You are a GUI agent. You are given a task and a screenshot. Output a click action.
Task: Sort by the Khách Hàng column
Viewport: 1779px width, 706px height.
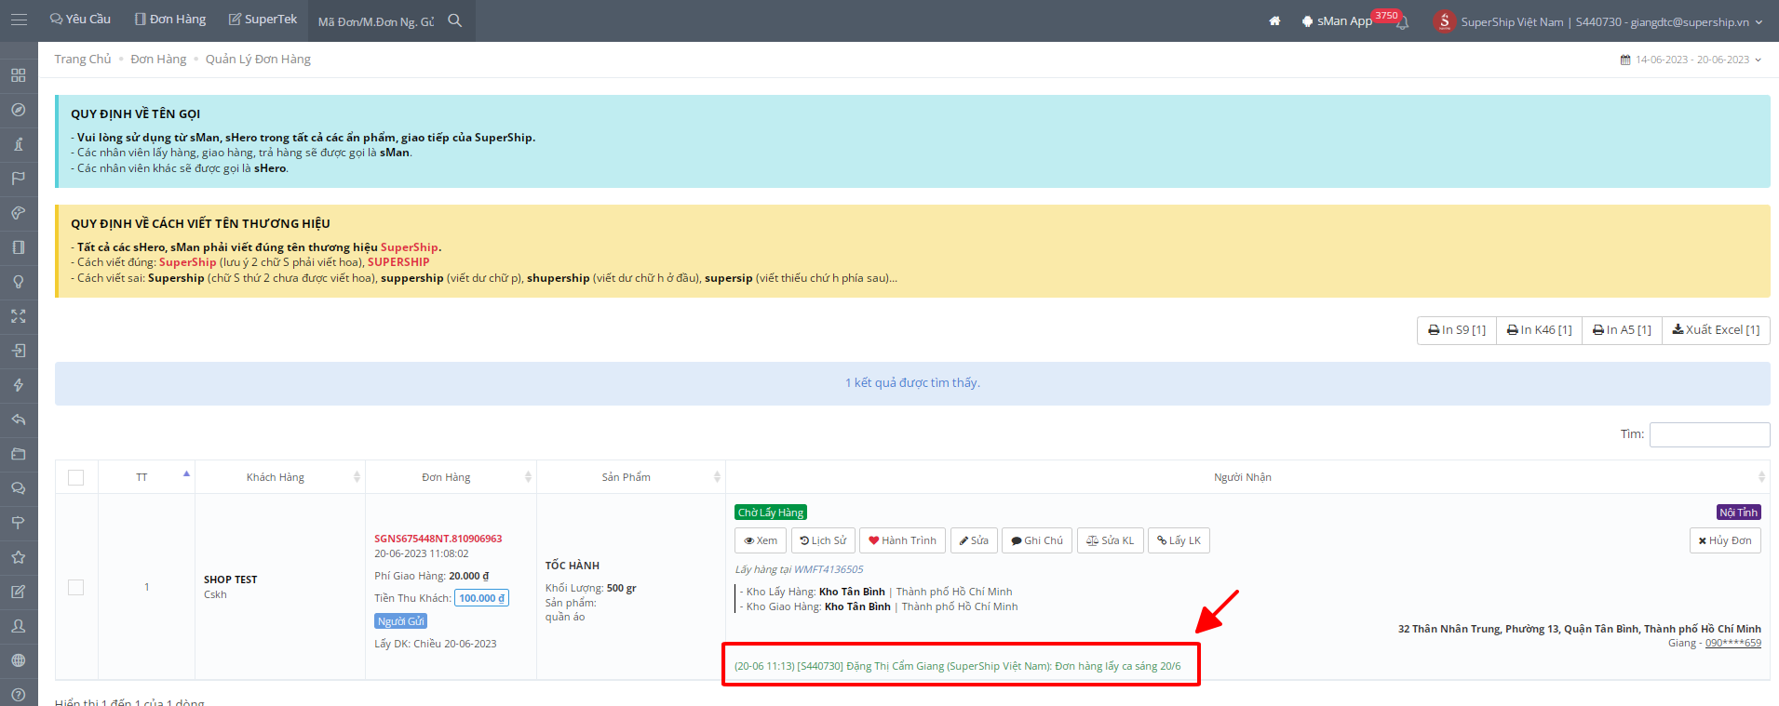point(279,477)
